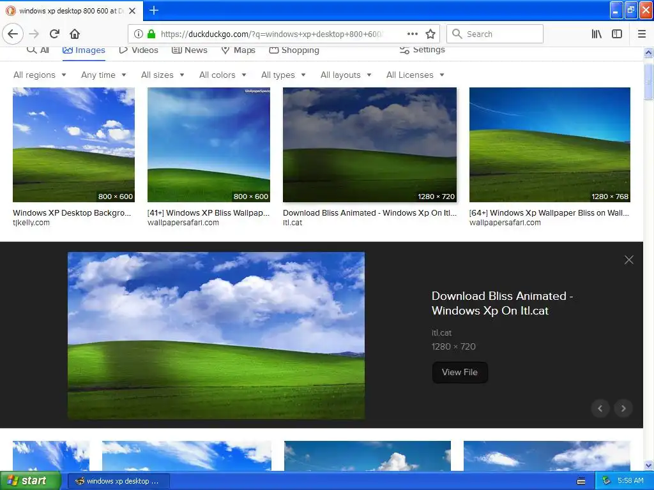The width and height of the screenshot is (654, 490).
Task: Open Windows XP Desktop Backgro... result title
Action: (x=72, y=213)
